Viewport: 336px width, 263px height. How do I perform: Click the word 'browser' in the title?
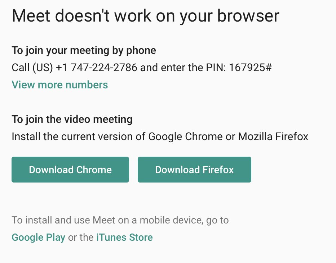[x=248, y=16]
